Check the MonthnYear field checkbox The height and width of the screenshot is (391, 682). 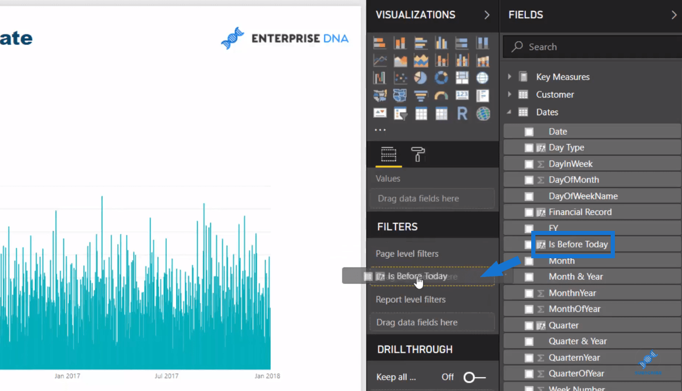529,293
